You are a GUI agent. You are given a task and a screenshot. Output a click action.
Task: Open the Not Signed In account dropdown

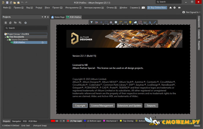(191, 12)
